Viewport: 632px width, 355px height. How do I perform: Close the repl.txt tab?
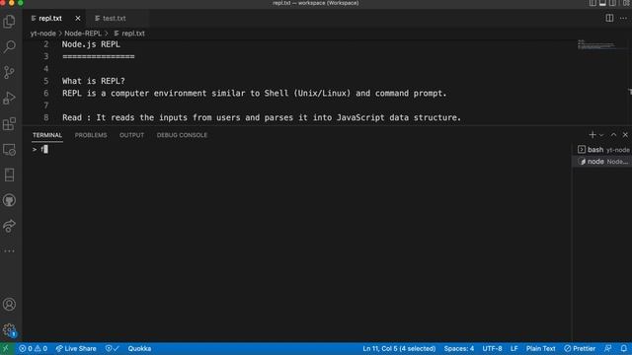78,18
